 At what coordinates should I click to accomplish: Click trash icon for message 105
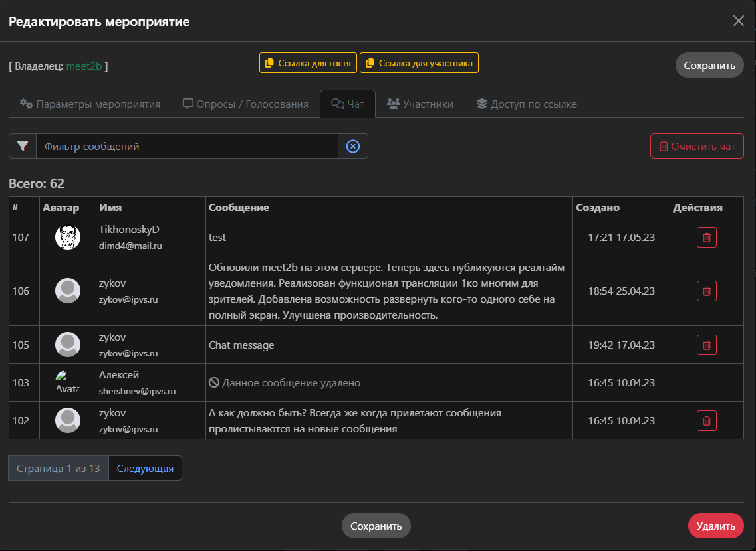[706, 345]
